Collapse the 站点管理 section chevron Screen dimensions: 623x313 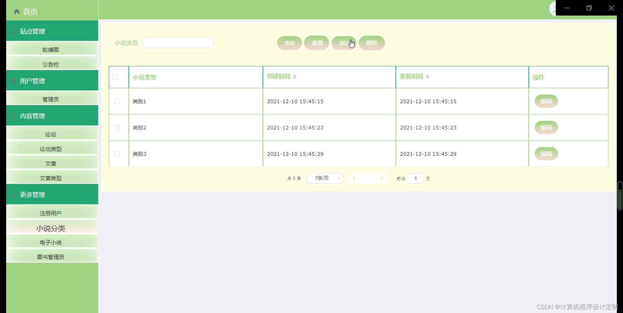pos(88,30)
